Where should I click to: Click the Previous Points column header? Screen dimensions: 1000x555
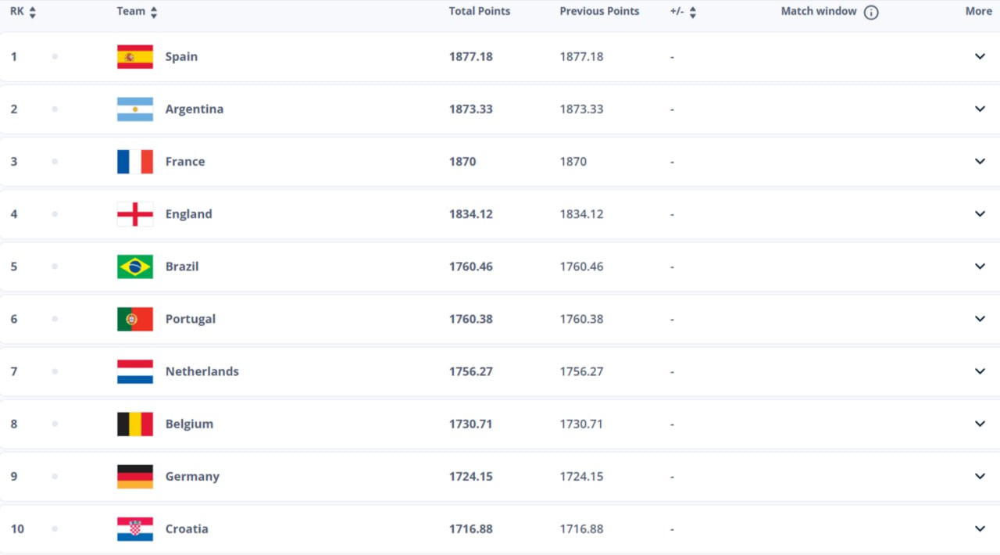click(599, 12)
